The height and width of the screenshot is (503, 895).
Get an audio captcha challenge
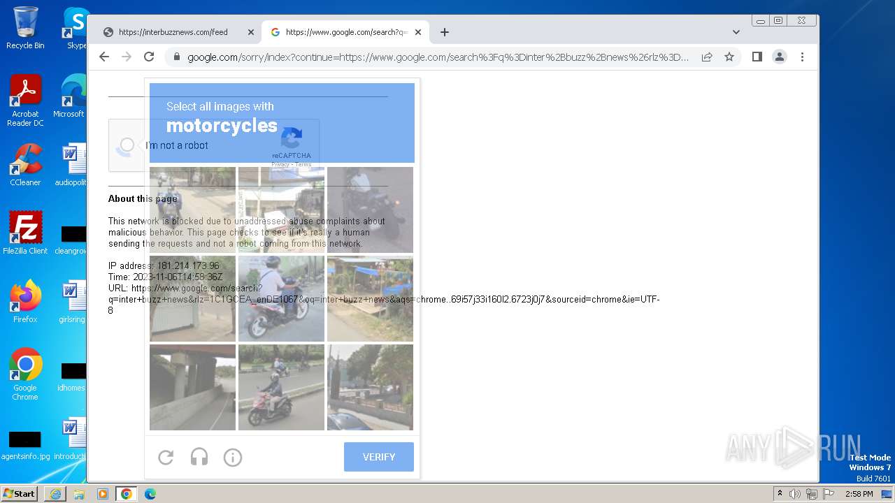click(199, 457)
